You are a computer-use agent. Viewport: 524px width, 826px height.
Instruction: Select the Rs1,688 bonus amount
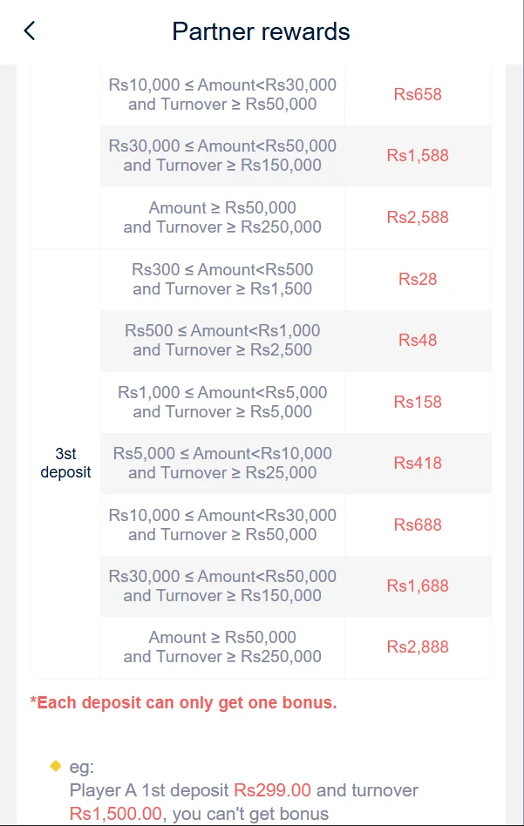[418, 586]
